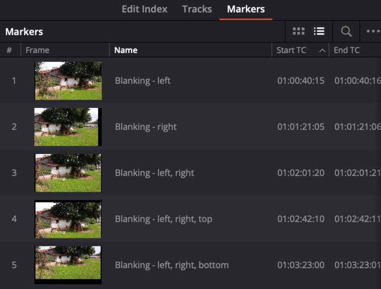Viewport: 381px width, 289px height.
Task: Switch to list view
Action: click(x=319, y=31)
